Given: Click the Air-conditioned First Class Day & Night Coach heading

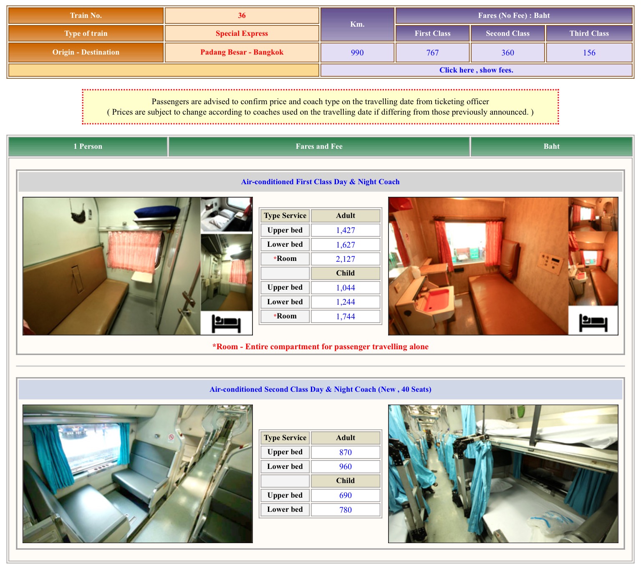Looking at the screenshot, I should [x=320, y=182].
